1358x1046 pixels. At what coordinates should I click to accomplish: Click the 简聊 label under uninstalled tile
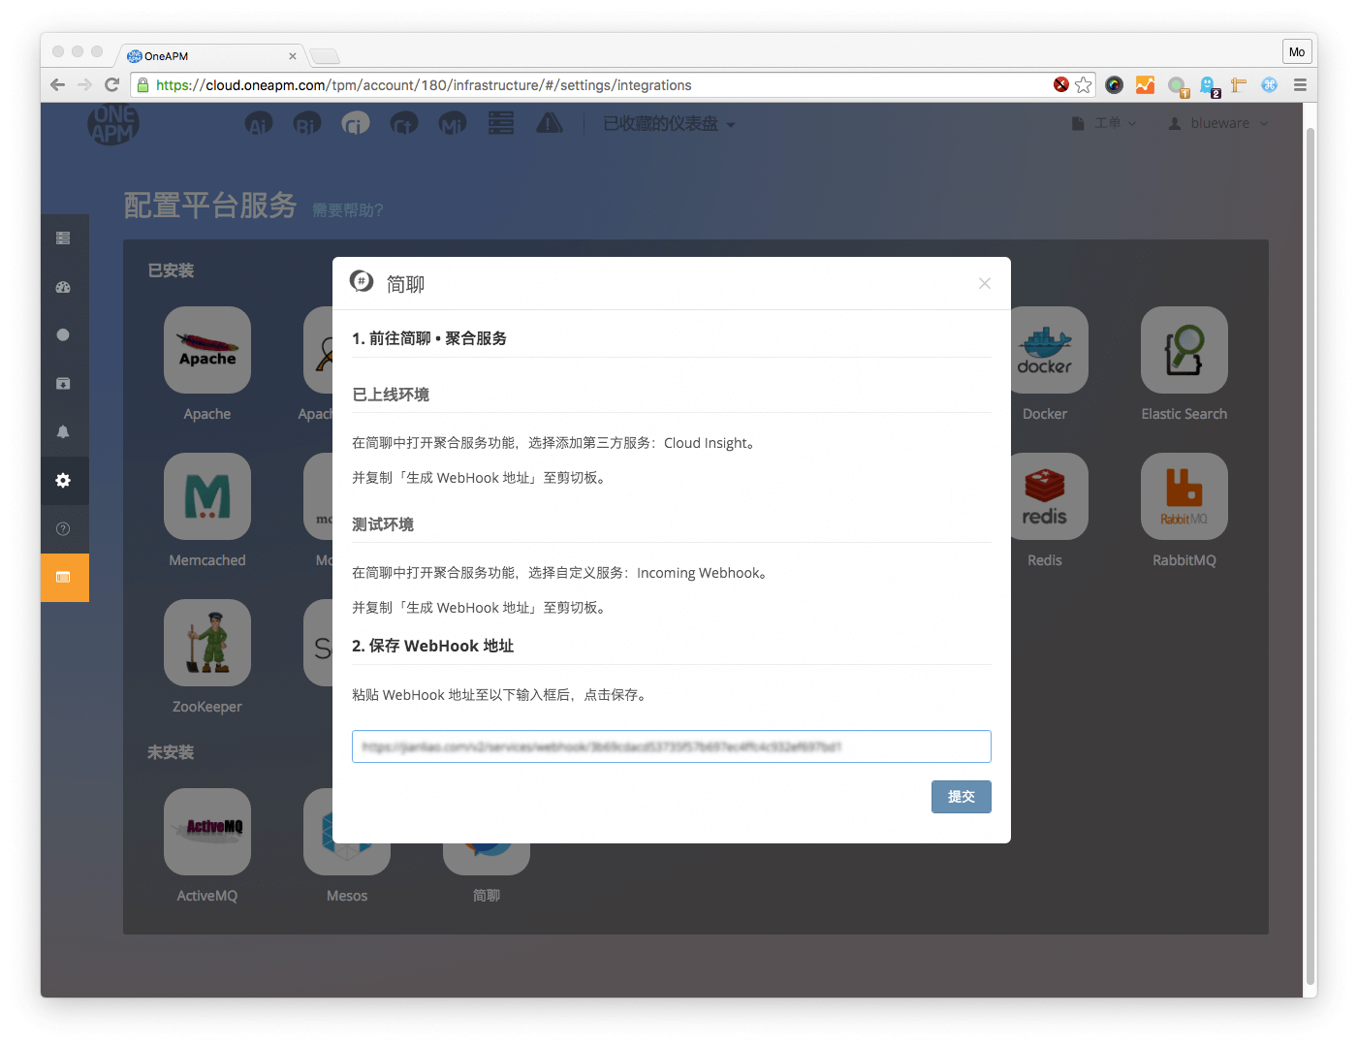pyautogui.click(x=487, y=896)
